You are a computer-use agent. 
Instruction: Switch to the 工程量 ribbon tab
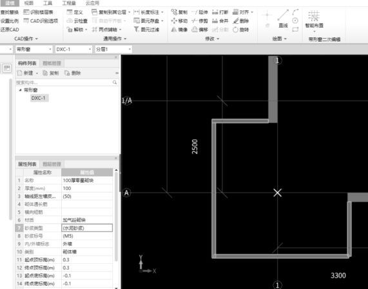click(x=69, y=3)
